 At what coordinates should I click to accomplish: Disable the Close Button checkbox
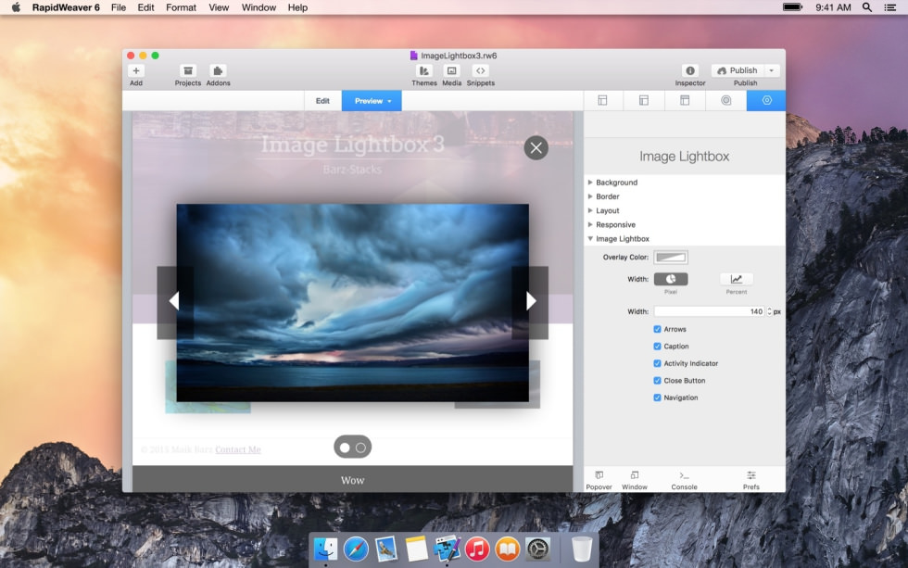pyautogui.click(x=657, y=381)
